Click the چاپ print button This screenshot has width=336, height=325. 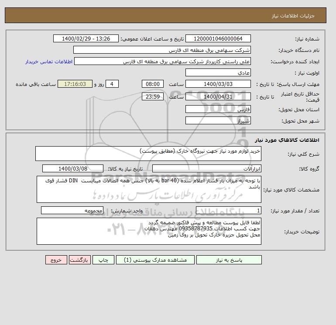pos(103,260)
